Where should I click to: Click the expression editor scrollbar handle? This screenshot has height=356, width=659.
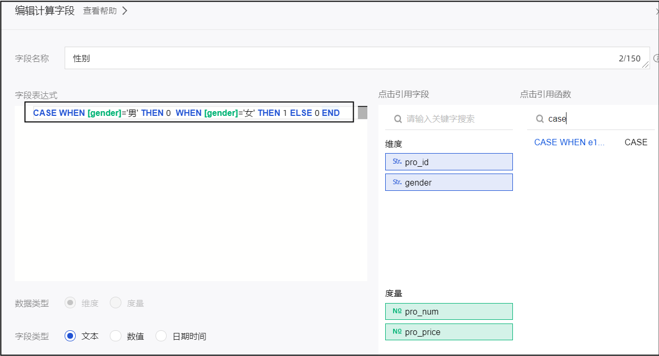pyautogui.click(x=363, y=113)
